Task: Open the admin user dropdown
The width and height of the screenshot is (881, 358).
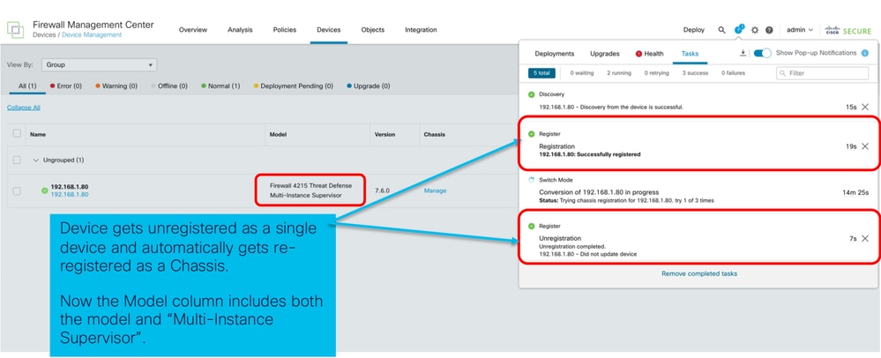Action: 800,30
